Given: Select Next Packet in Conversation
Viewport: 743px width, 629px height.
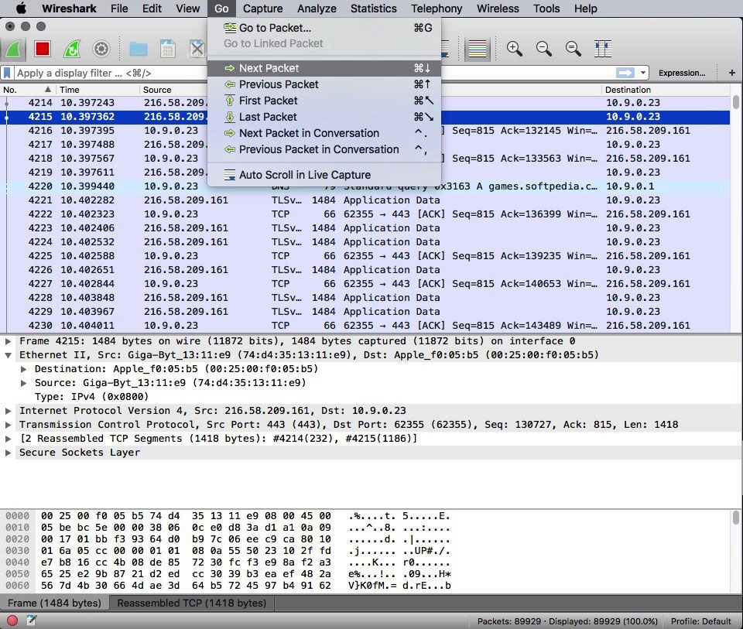Looking at the screenshot, I should [324, 133].
